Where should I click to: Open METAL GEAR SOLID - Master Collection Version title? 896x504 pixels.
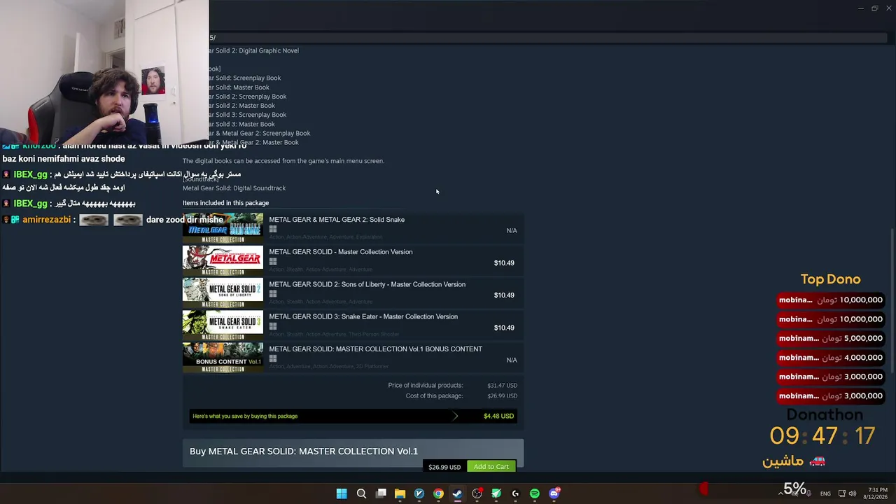coord(341,252)
